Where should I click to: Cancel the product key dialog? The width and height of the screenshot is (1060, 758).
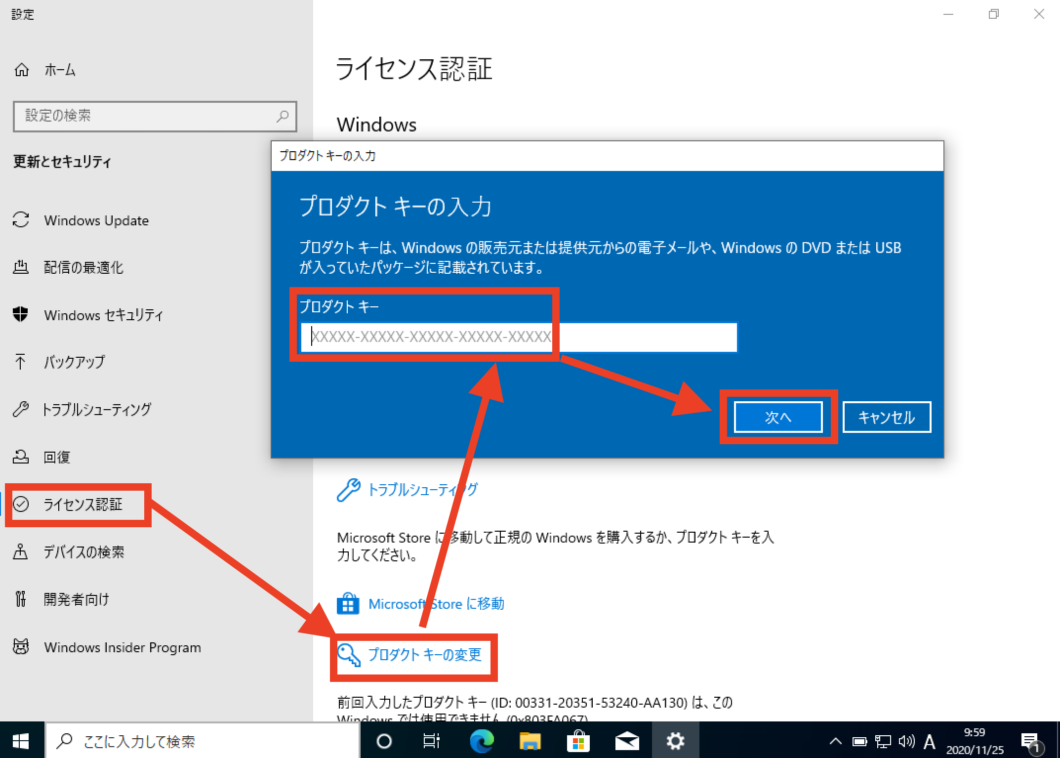[886, 417]
